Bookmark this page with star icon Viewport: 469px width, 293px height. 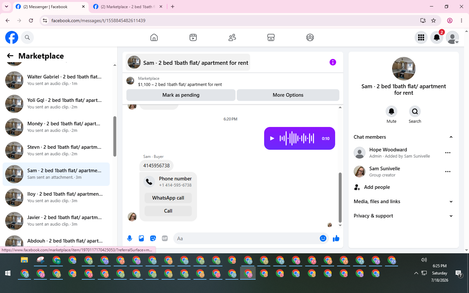pos(433,21)
